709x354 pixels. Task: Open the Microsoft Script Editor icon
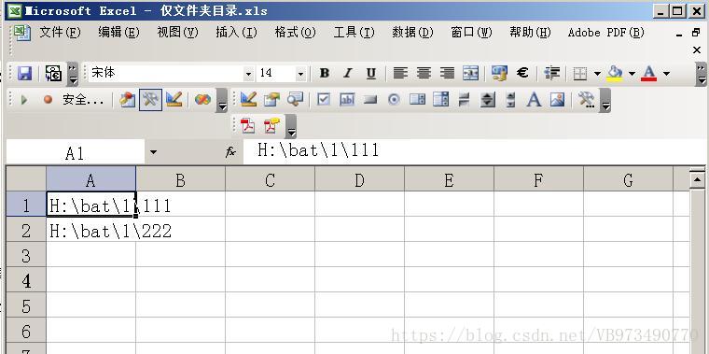pyautogui.click(x=202, y=100)
